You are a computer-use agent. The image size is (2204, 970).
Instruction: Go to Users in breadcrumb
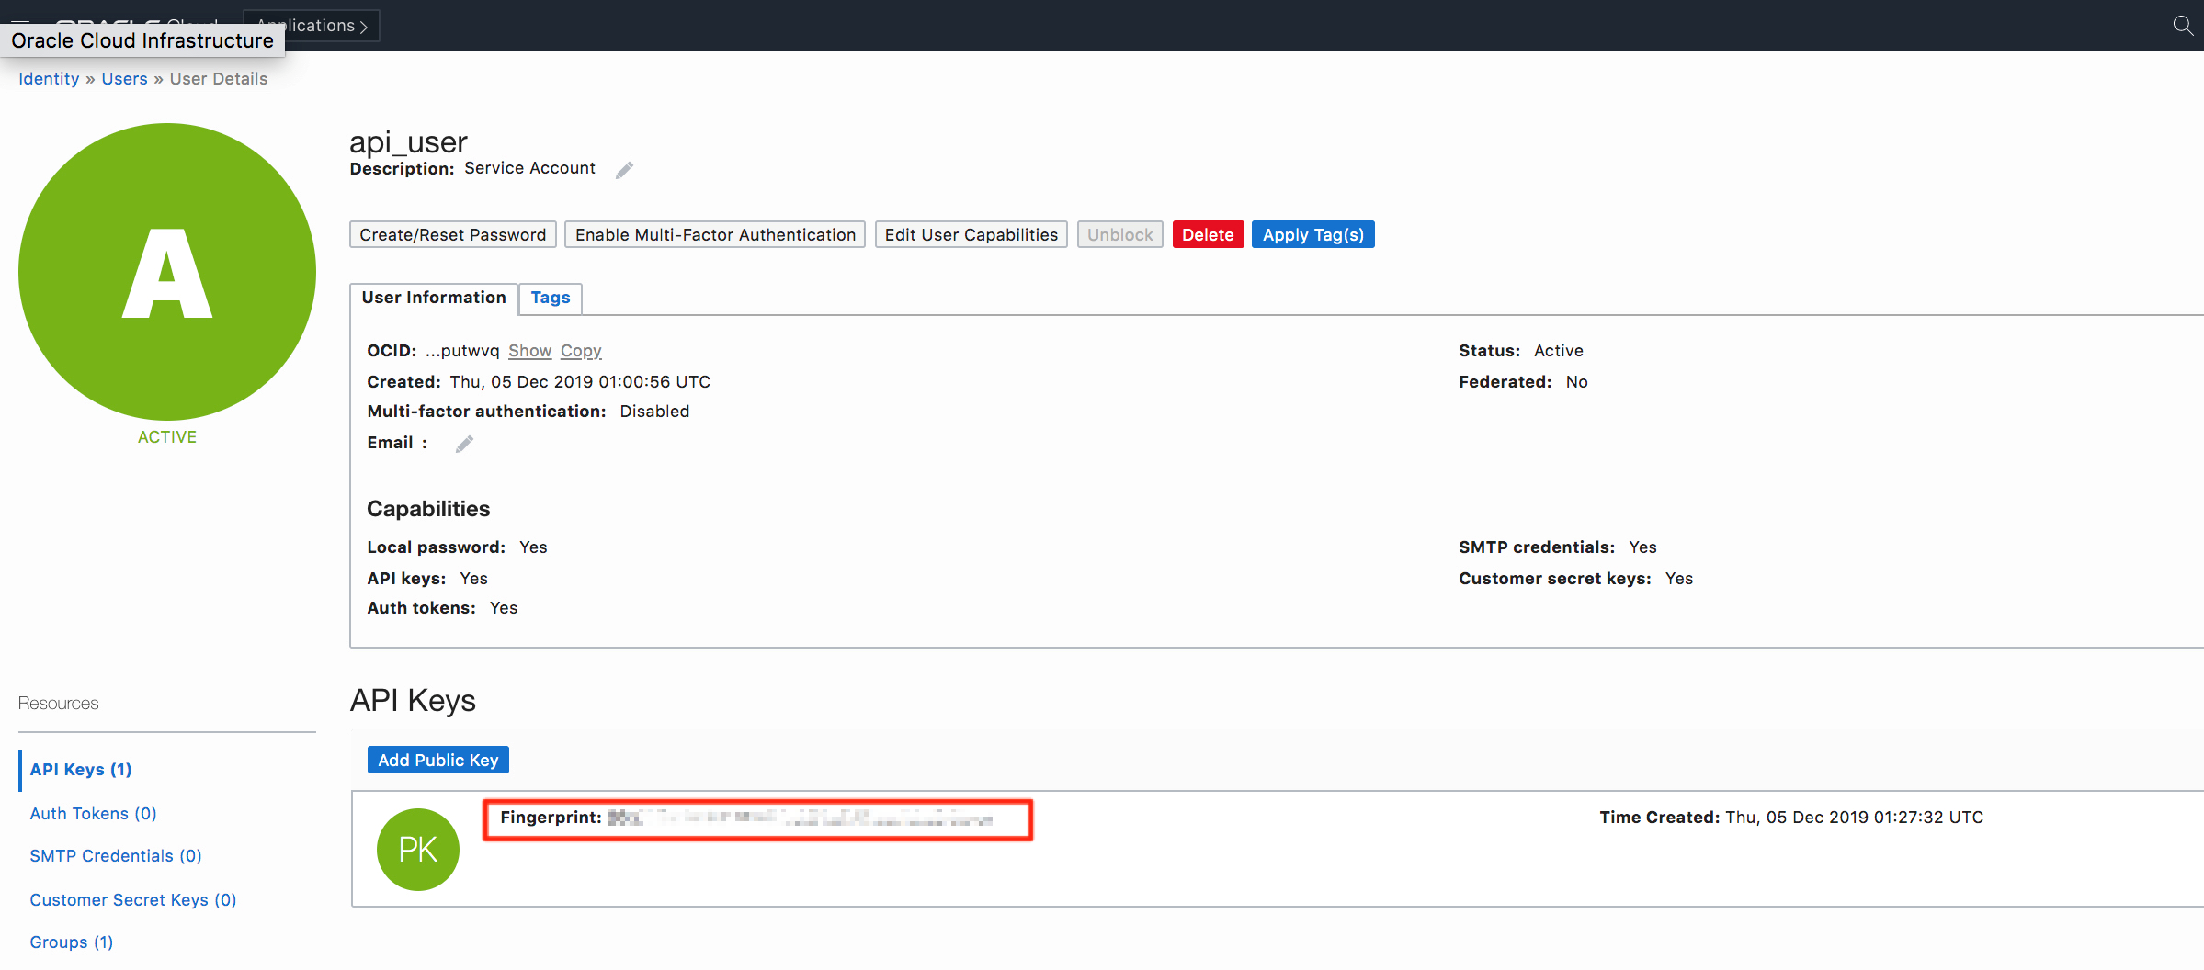click(x=124, y=79)
